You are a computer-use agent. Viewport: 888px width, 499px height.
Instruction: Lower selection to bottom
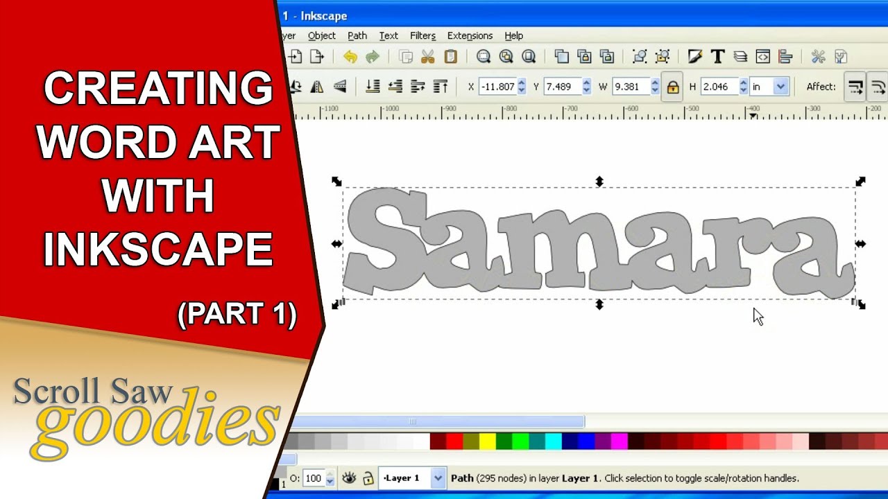pos(373,87)
